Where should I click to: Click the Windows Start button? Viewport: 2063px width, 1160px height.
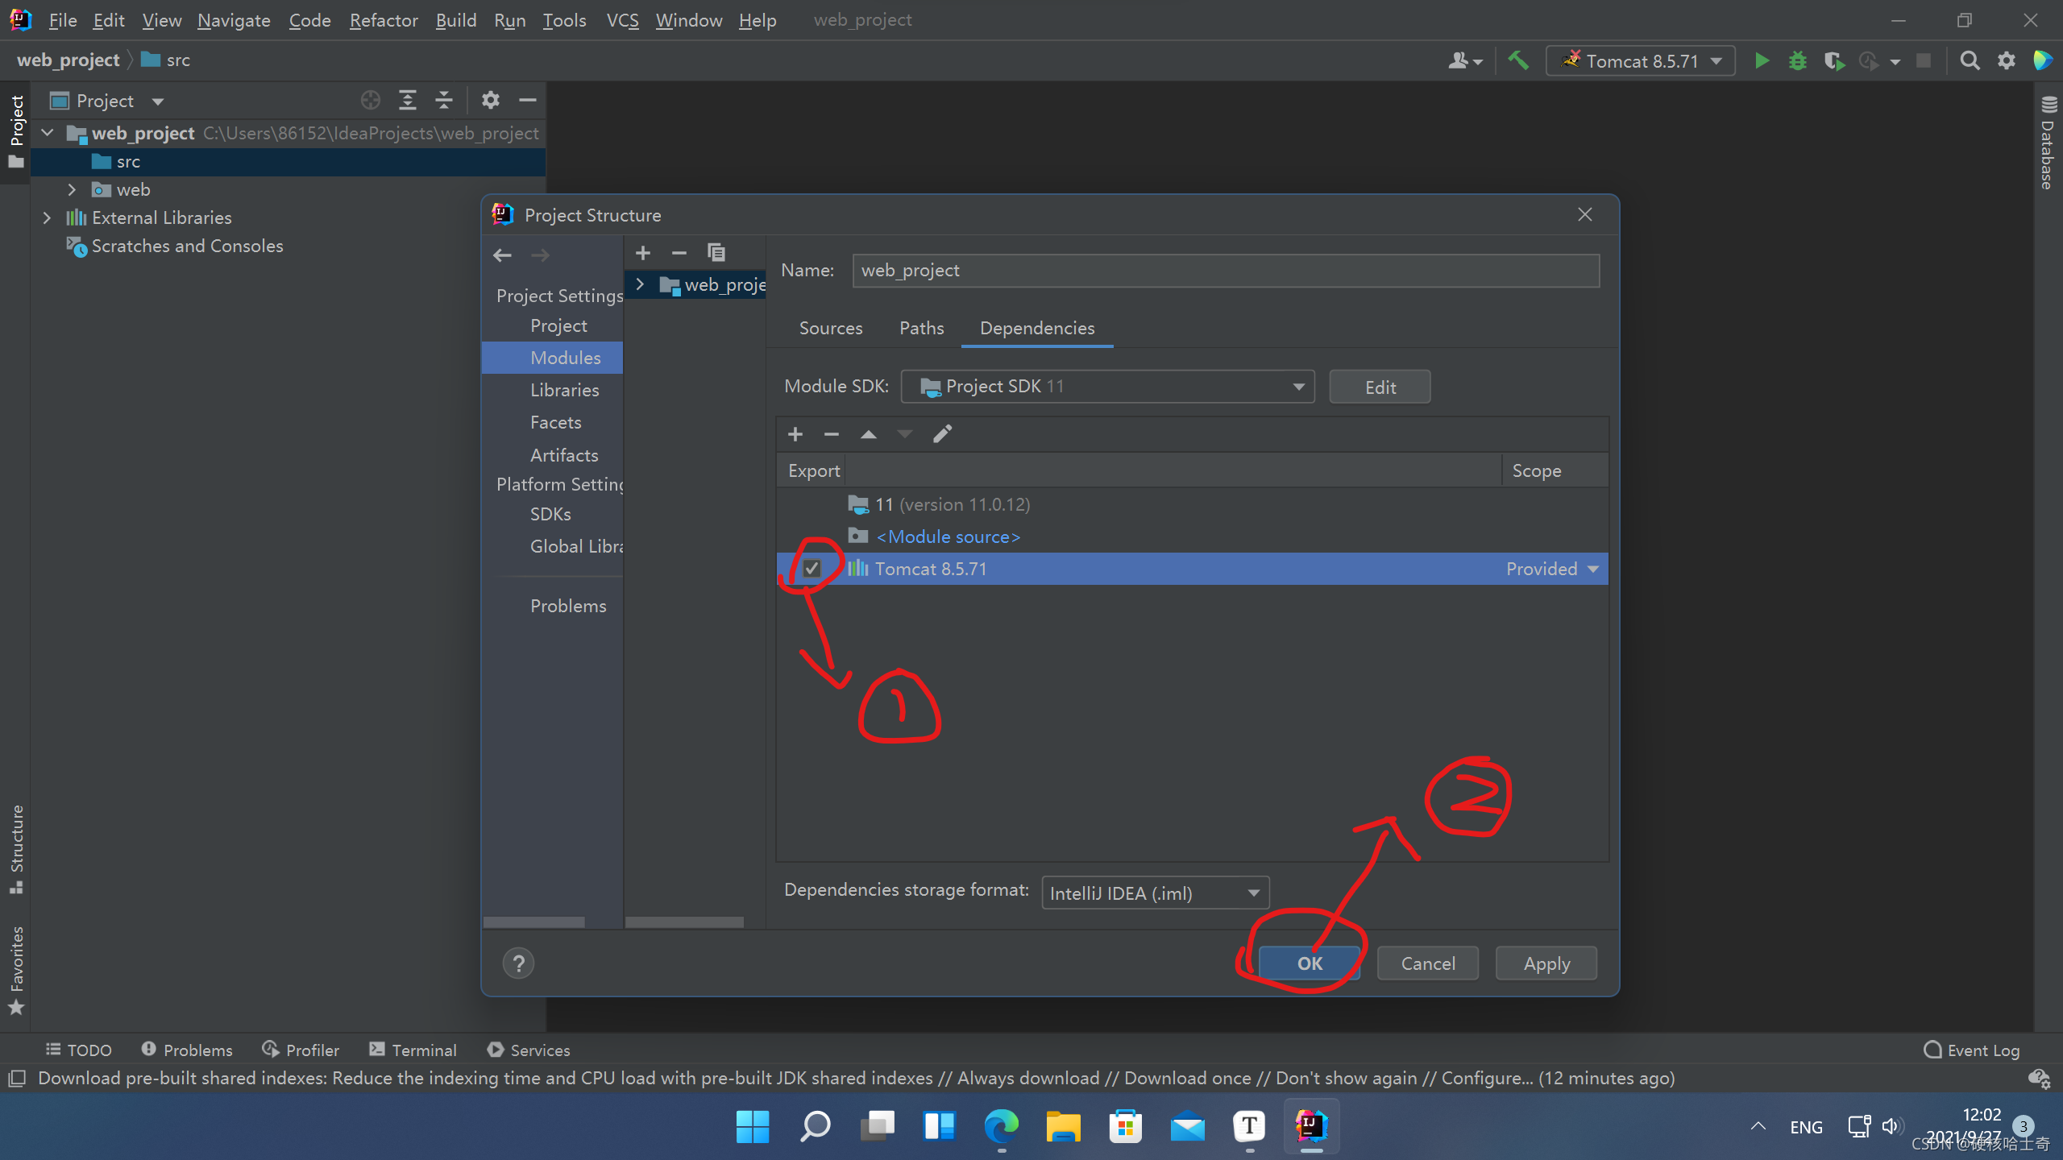tap(753, 1126)
